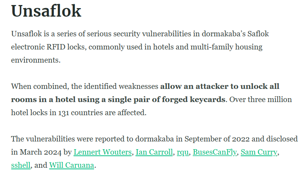Click the word 'Saflok' in first paragraph

(x=258, y=34)
